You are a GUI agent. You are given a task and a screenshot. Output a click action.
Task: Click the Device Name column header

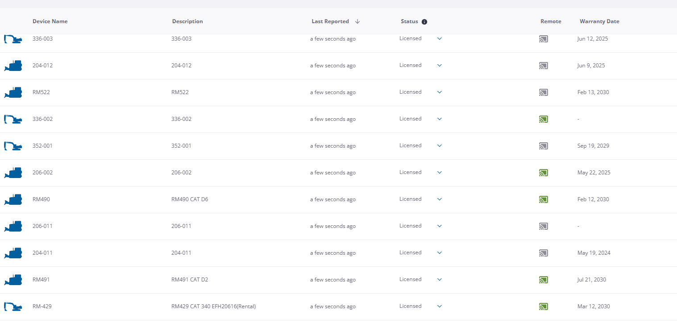50,21
